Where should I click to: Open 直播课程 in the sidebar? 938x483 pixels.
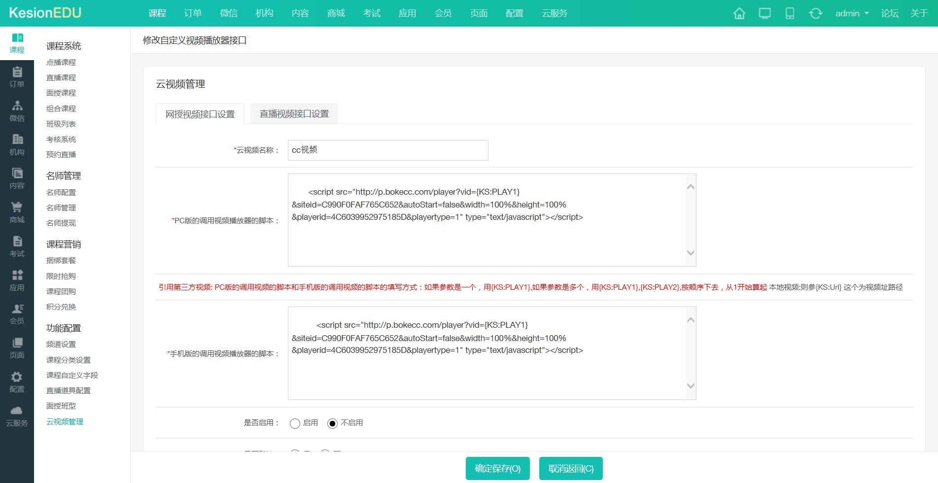point(61,78)
